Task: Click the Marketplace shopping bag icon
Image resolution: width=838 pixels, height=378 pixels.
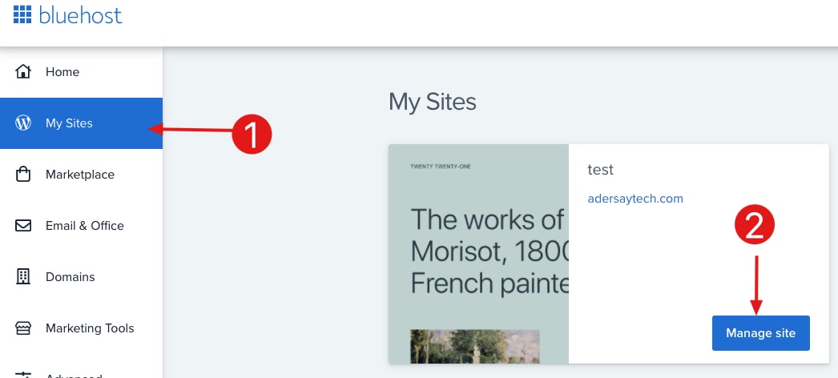Action: (x=23, y=175)
